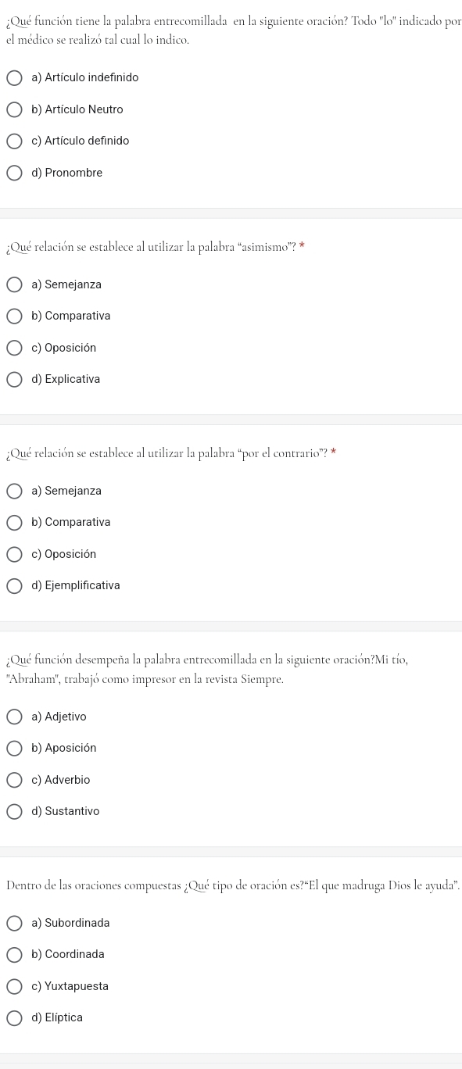Choose 'a) Semejanza' for por el contrario question
Viewport: 462px width, 1069px height.
click(x=15, y=492)
